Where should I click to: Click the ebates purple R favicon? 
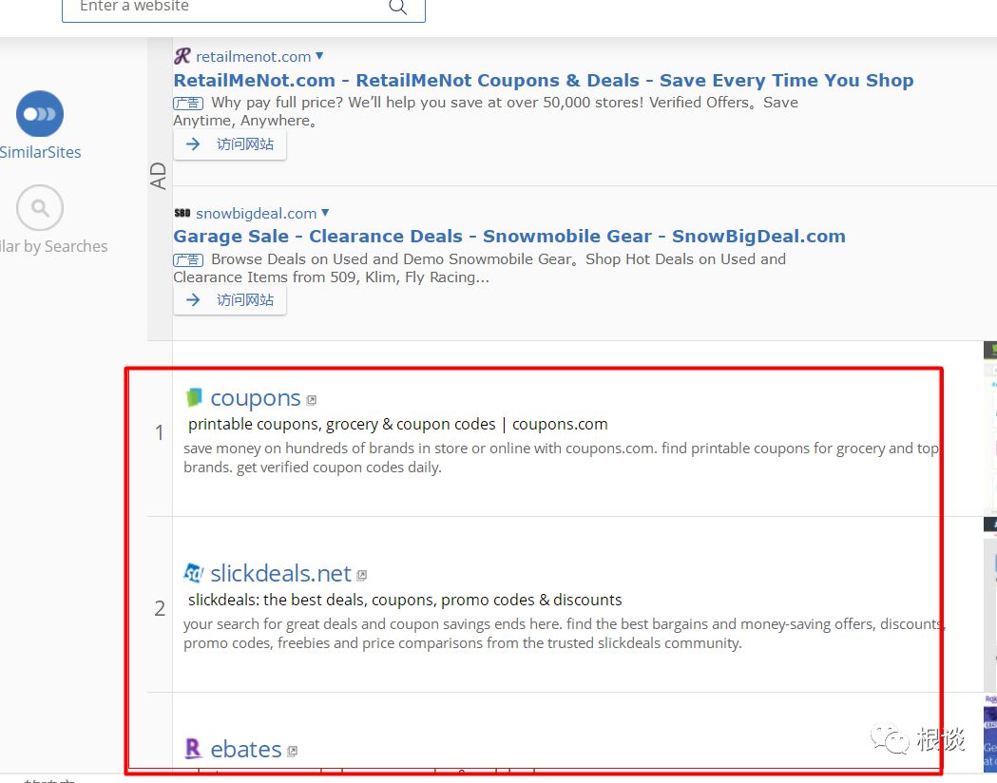pos(193,749)
